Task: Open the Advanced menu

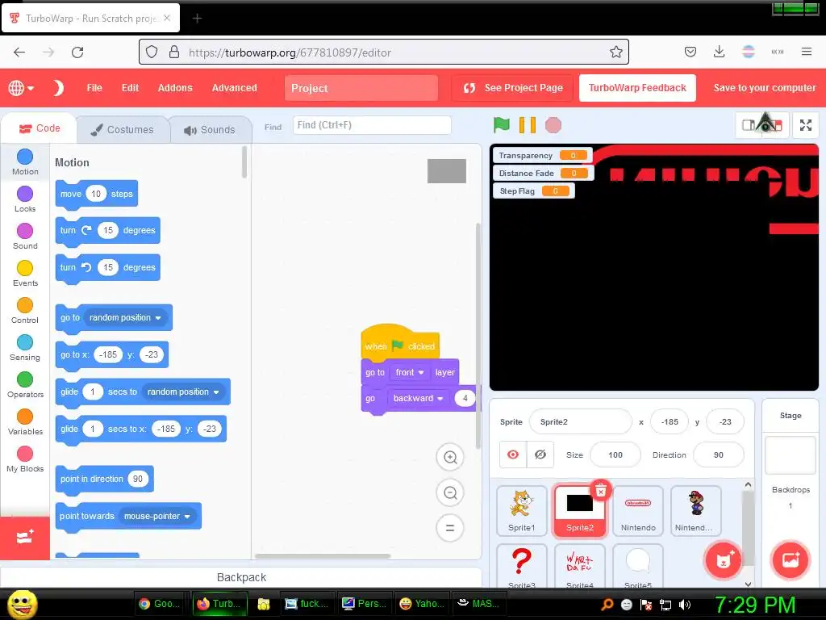Action: [x=235, y=88]
